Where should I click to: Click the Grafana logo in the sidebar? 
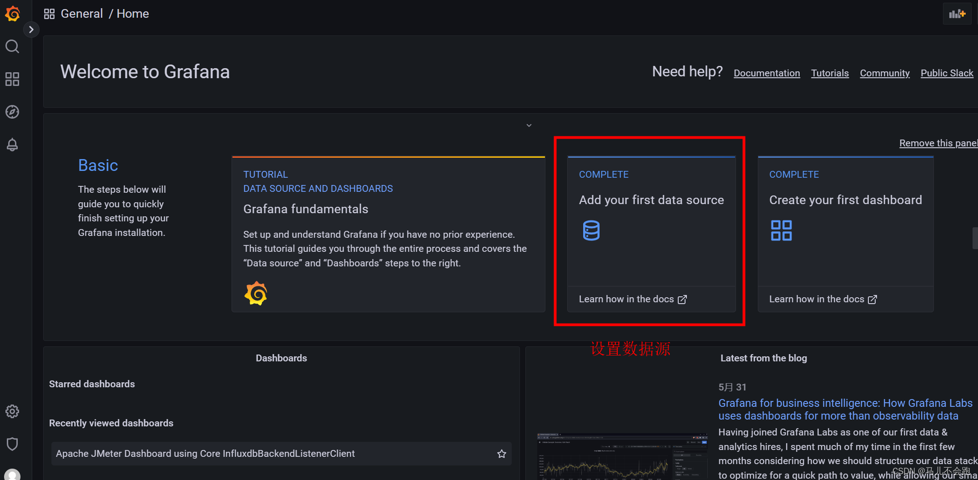tap(12, 14)
